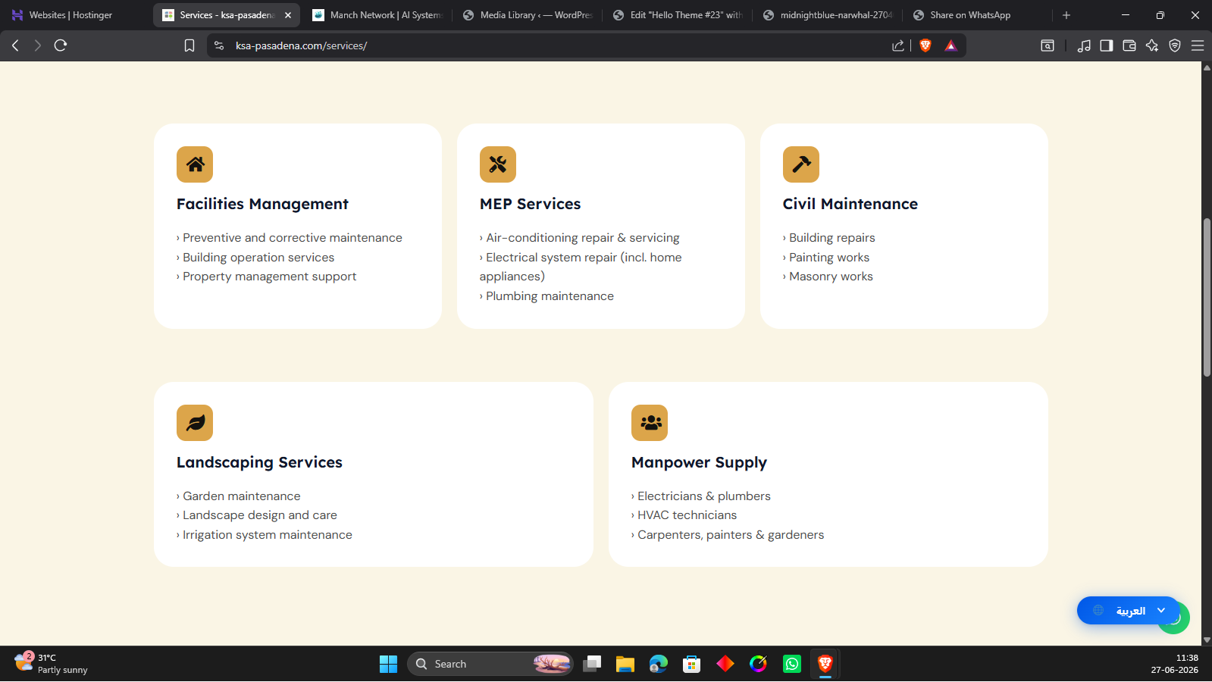This screenshot has width=1212, height=682.
Task: Switch to the Share on WhatsApp tab
Action: tap(978, 15)
